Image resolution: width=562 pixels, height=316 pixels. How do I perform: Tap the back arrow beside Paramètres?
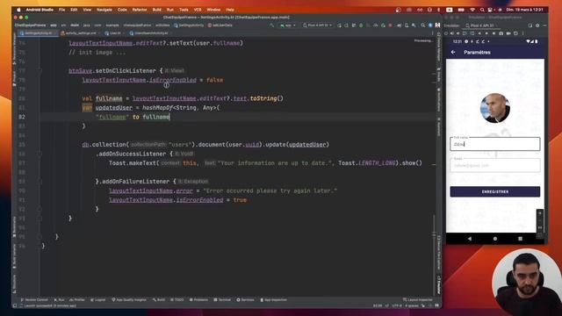(x=453, y=53)
